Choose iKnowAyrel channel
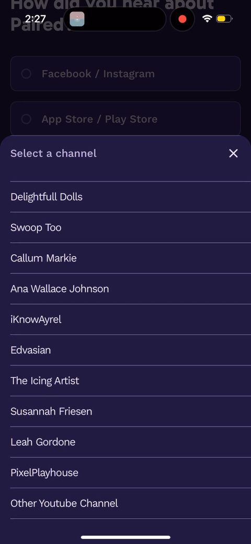Viewport: 251px width, 544px height. [x=131, y=320]
